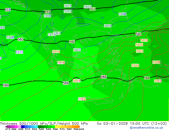Pick the dark navy blue legend swatch
This screenshot has width=169, height=130.
pyautogui.click(x=23, y=127)
